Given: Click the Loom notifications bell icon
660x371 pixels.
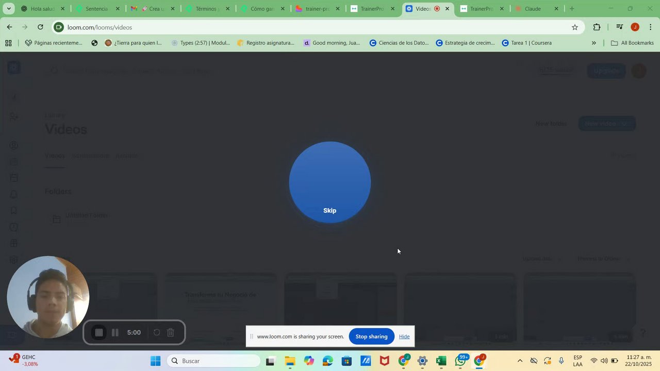Looking at the screenshot, I should 14,194.
